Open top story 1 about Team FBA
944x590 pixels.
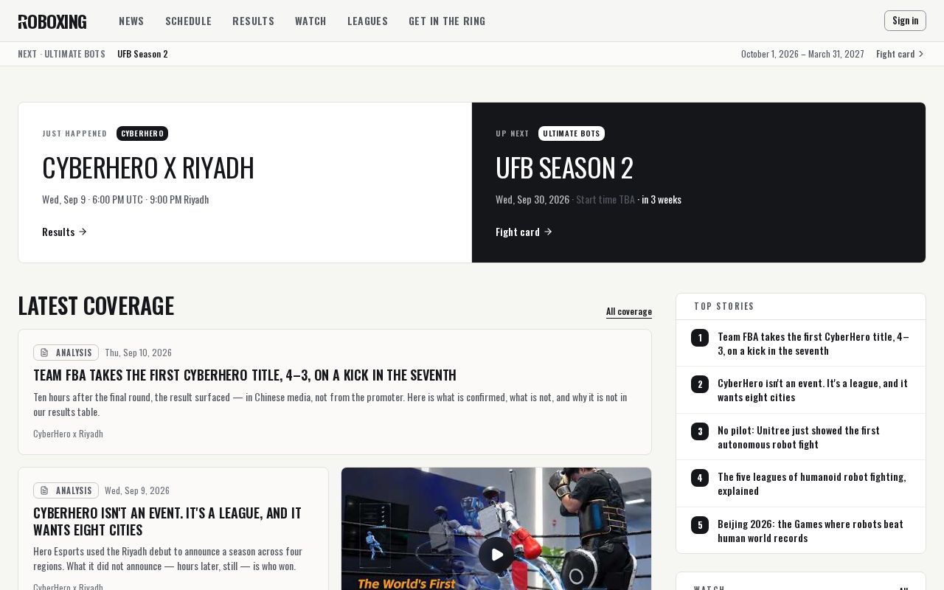813,343
